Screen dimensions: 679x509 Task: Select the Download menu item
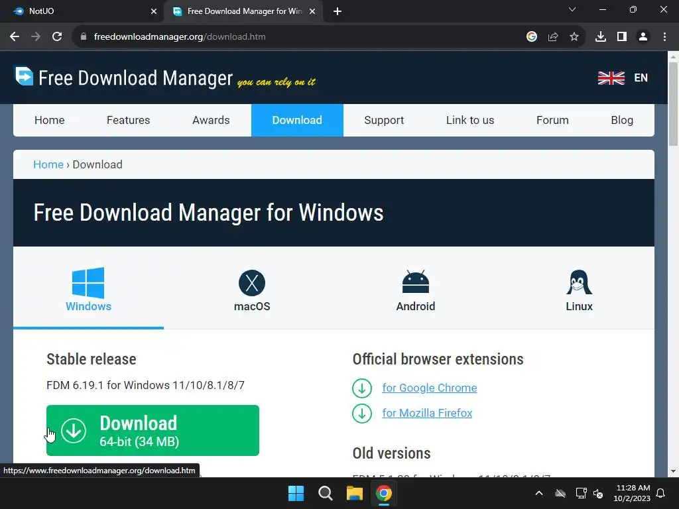point(297,121)
